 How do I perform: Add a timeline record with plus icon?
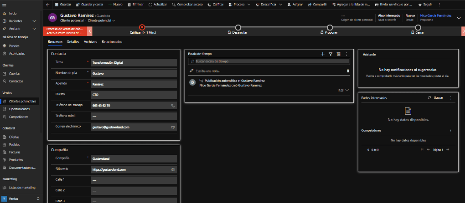coord(323,54)
